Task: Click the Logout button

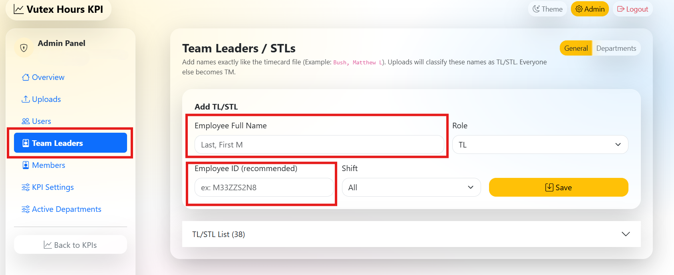Action: click(632, 9)
